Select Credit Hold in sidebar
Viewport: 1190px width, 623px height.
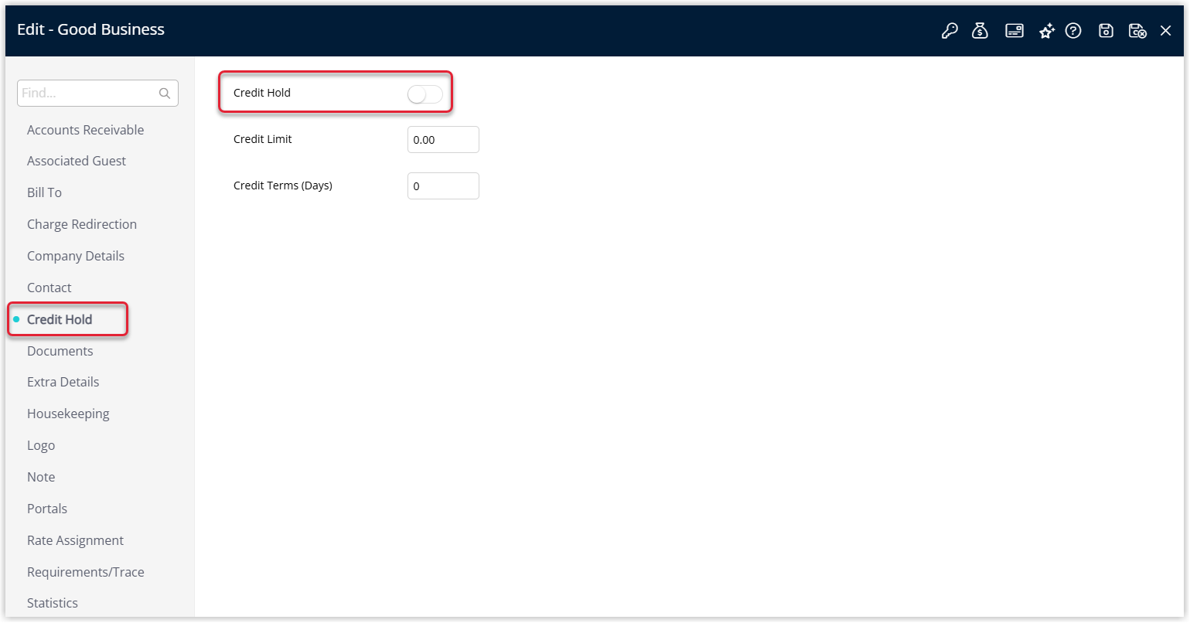coord(60,319)
